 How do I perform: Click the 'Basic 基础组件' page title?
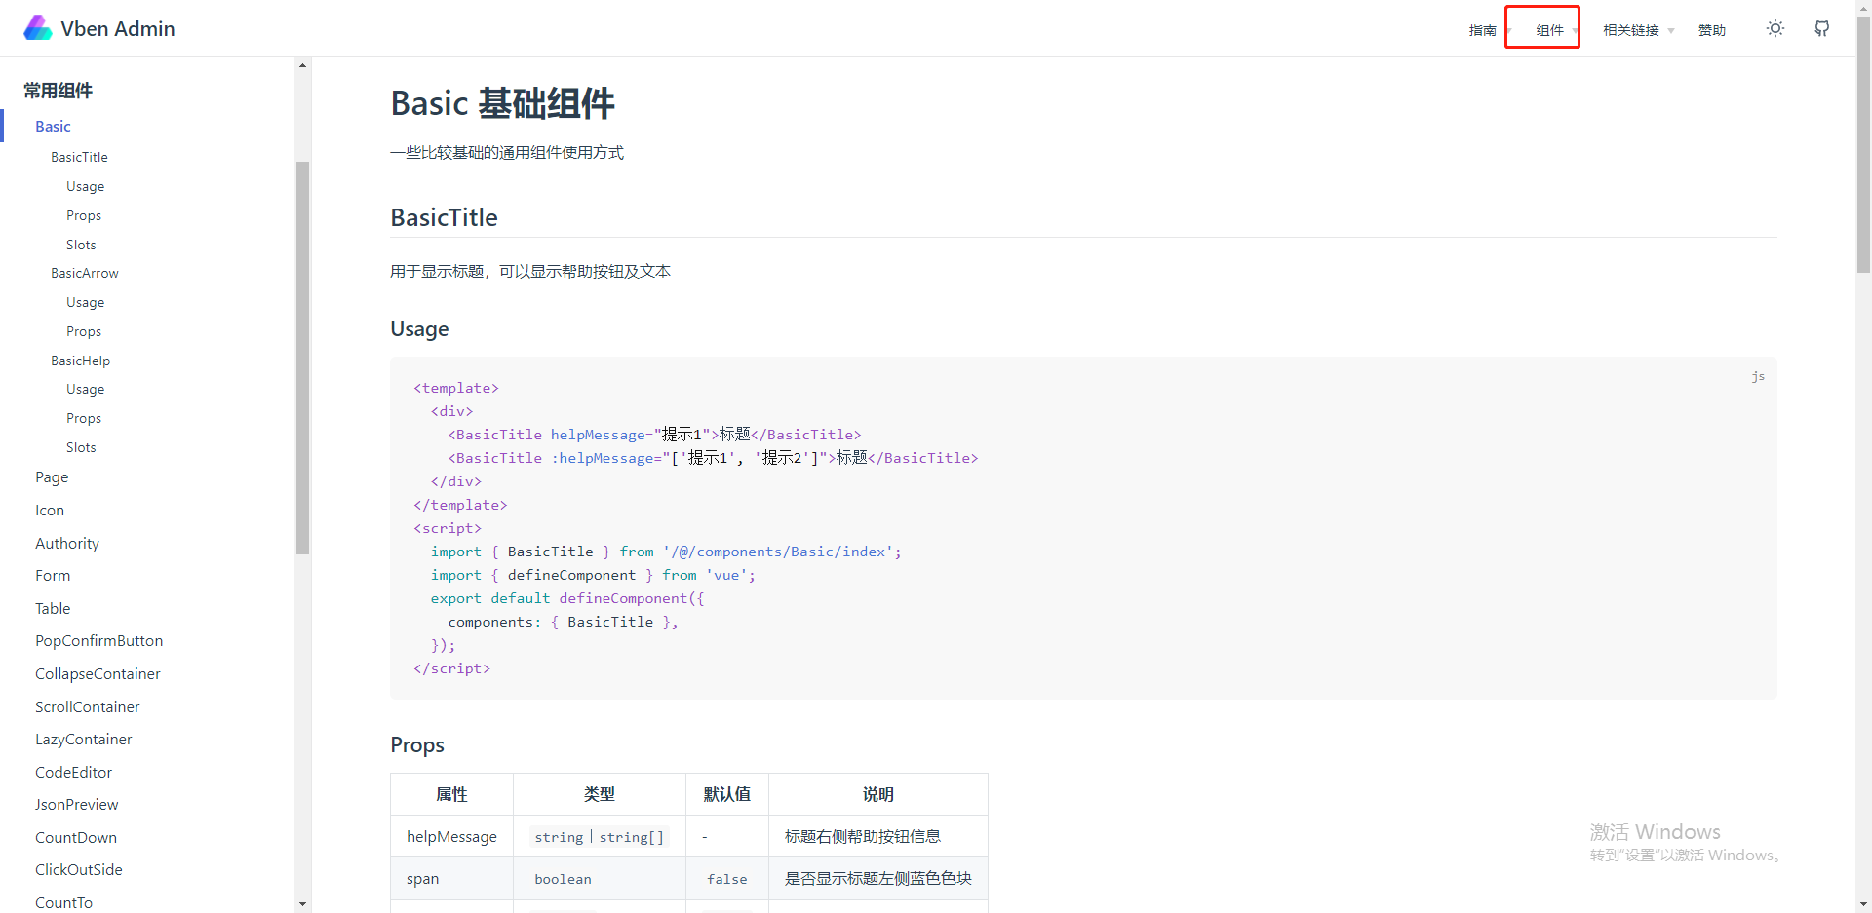(x=502, y=103)
